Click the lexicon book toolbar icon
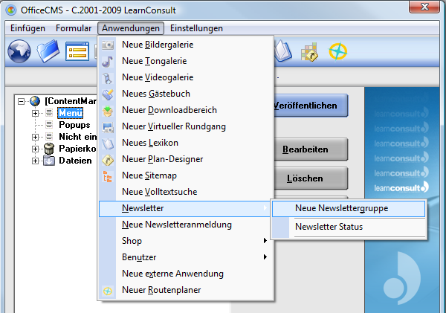446x313 pixels. (283, 51)
